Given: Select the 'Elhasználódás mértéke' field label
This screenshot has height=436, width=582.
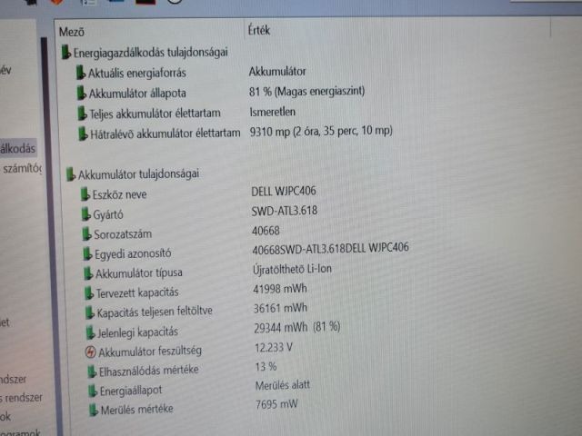Looking at the screenshot, I should click(x=149, y=371).
